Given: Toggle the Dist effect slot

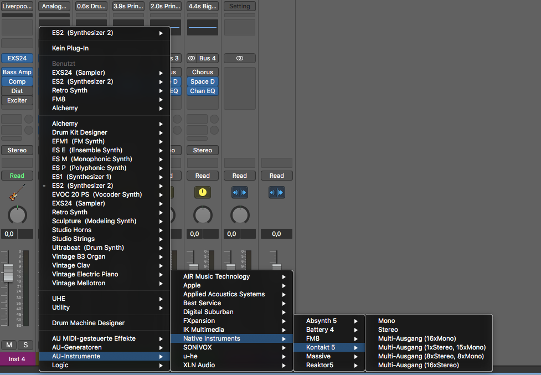Looking at the screenshot, I should point(17,91).
